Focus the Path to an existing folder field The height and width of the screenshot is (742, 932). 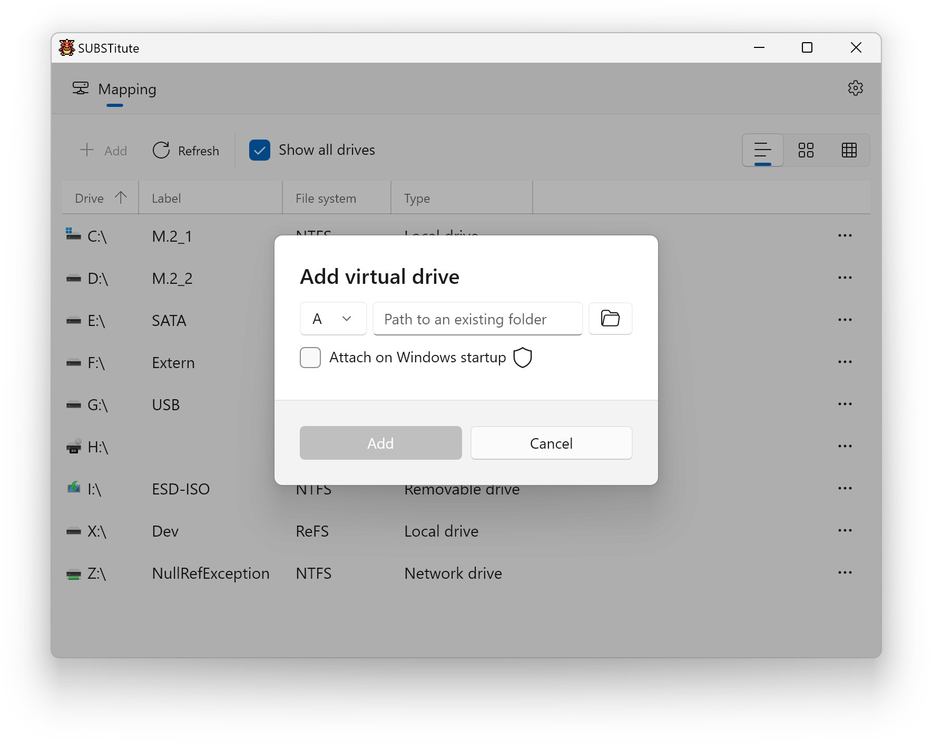[x=477, y=319]
